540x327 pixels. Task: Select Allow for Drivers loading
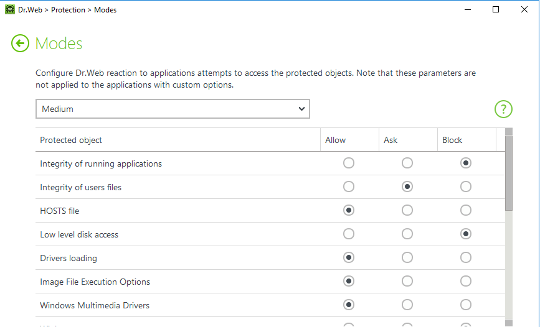tap(349, 257)
